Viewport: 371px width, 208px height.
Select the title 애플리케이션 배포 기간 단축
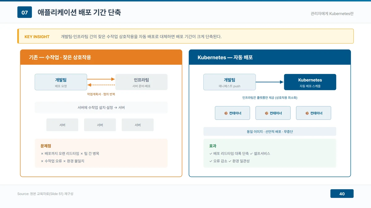pos(79,12)
